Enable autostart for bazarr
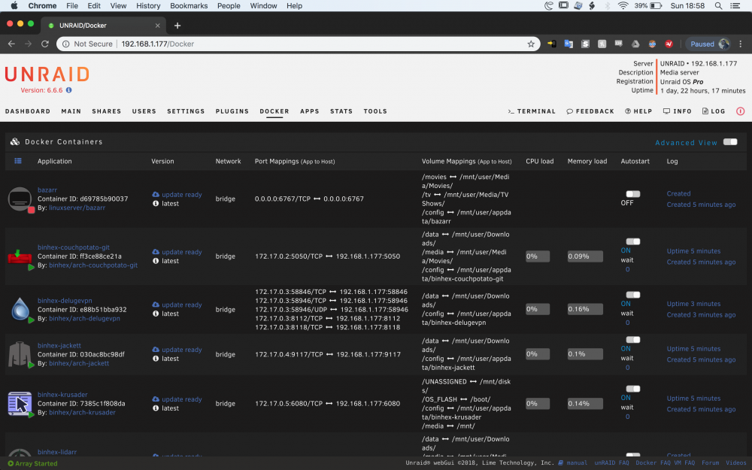The image size is (752, 470). click(x=632, y=194)
